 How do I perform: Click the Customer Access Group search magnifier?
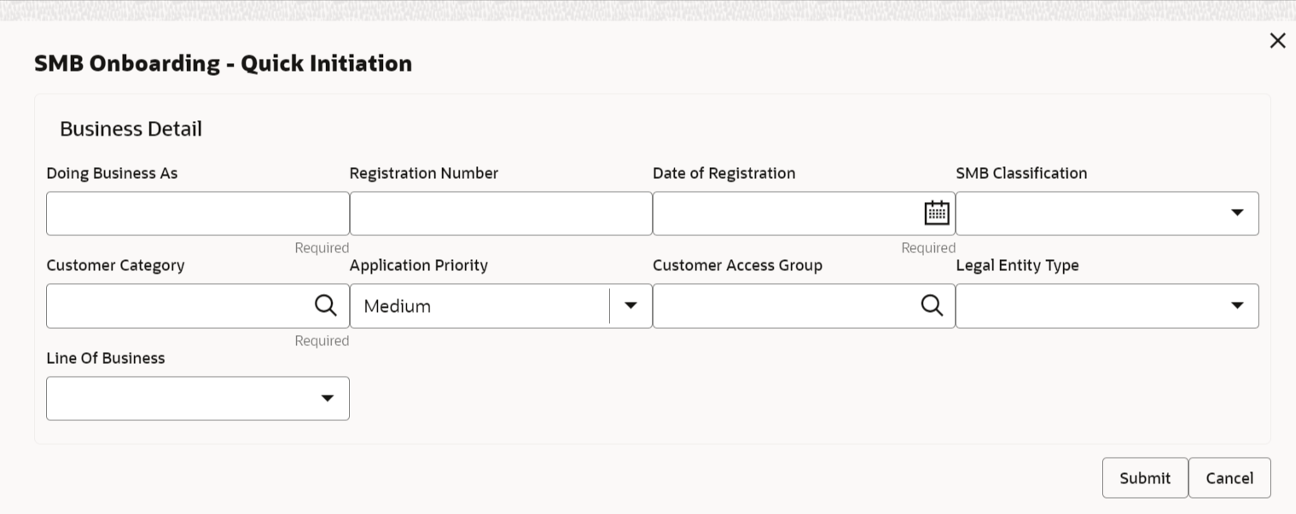point(932,305)
